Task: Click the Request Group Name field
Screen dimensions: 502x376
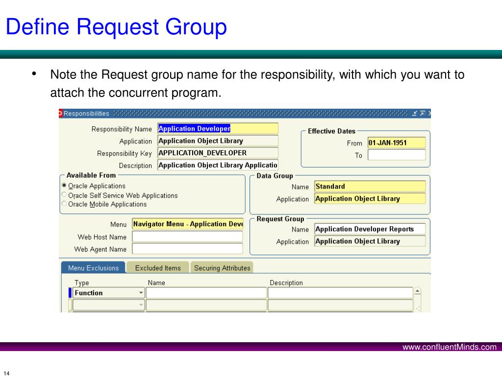Action: click(x=370, y=229)
